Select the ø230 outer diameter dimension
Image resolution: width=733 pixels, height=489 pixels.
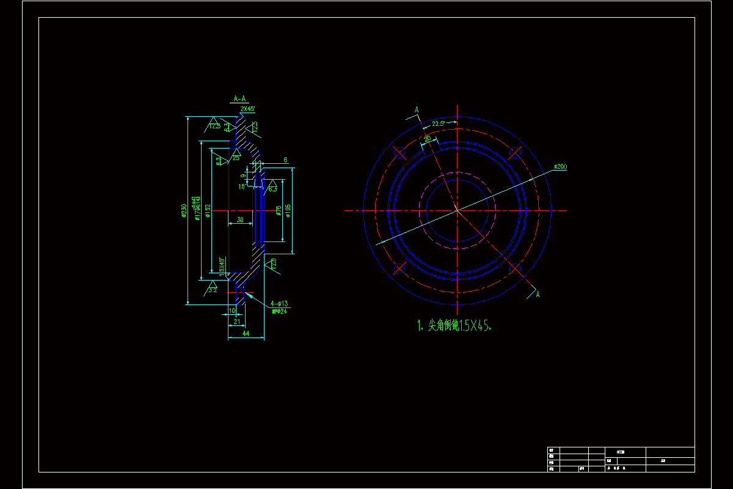183,210
